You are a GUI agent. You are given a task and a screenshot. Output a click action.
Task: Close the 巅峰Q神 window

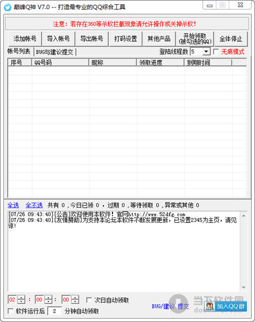[x=240, y=5]
